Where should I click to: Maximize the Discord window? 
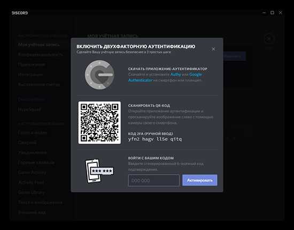tap(272, 13)
